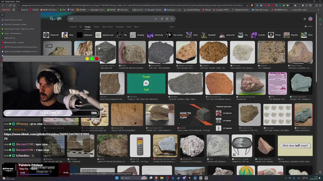Open the Google apps grid icon
The image size is (323, 181).
305,19
